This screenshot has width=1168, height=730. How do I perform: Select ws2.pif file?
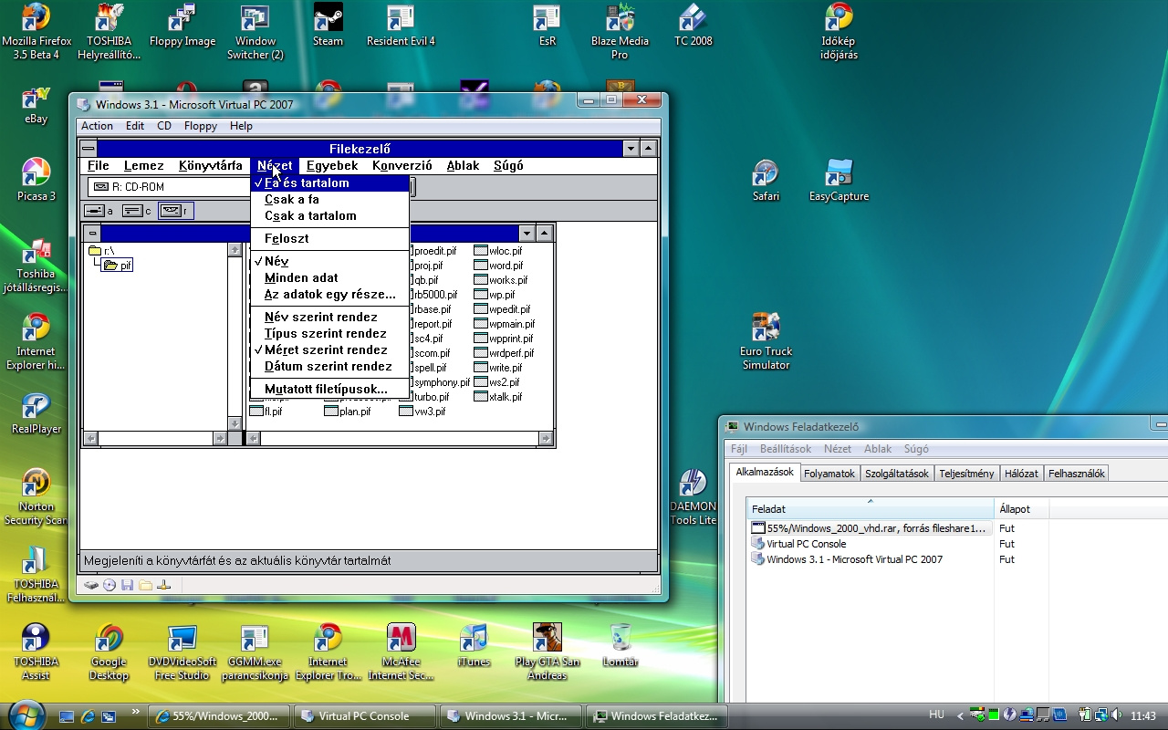[x=497, y=382]
